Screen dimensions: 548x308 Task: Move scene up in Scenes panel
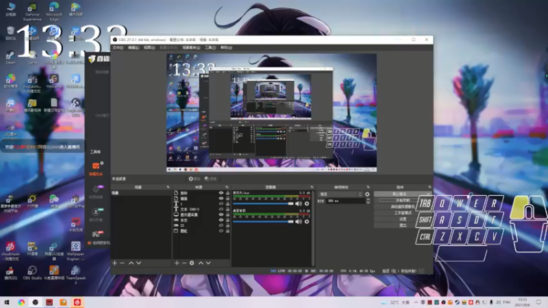pos(131,263)
